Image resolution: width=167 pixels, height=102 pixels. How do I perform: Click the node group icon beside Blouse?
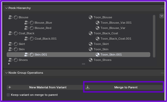(x=10, y=17)
